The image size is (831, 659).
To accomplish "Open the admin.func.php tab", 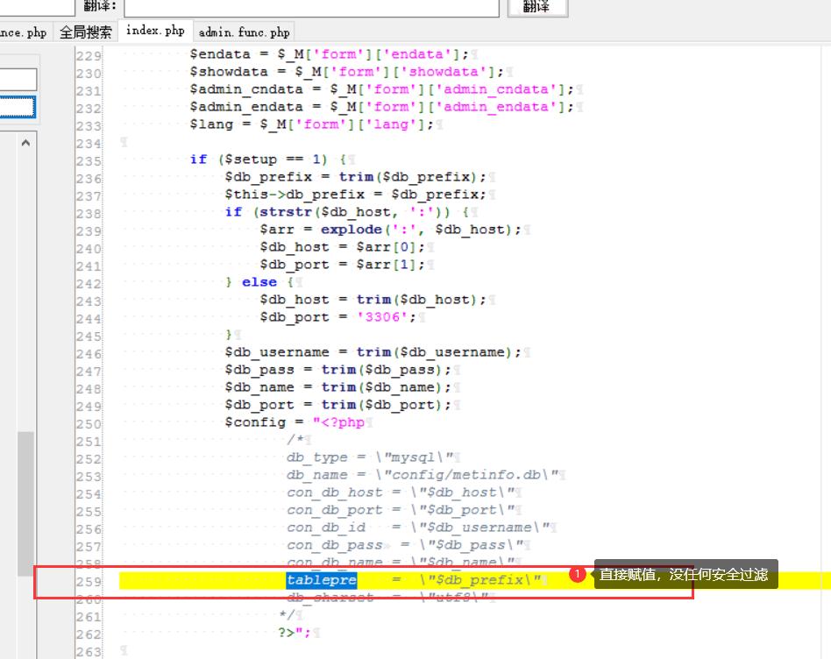I will pyautogui.click(x=244, y=32).
